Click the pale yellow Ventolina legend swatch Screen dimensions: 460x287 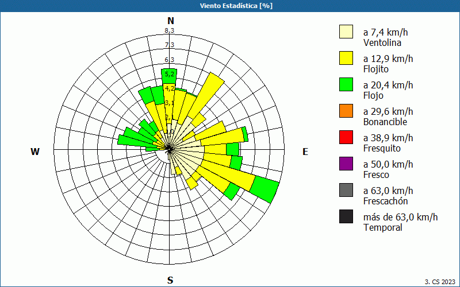(346, 32)
